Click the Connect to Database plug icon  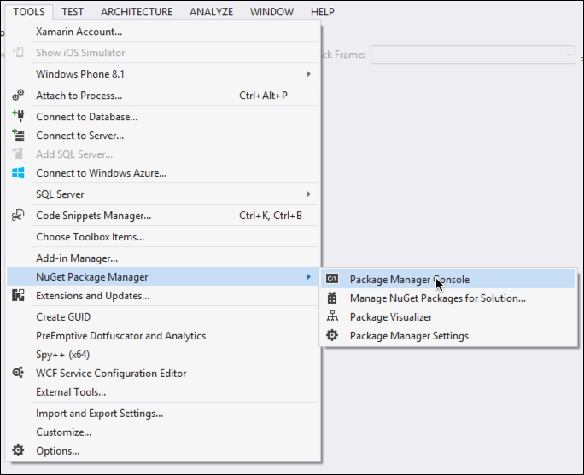click(x=18, y=117)
